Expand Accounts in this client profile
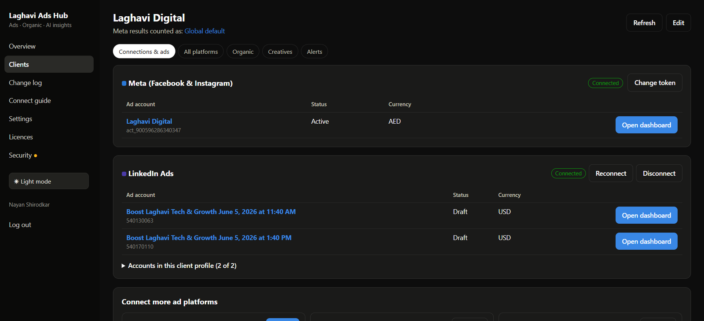704x321 pixels. [179, 266]
